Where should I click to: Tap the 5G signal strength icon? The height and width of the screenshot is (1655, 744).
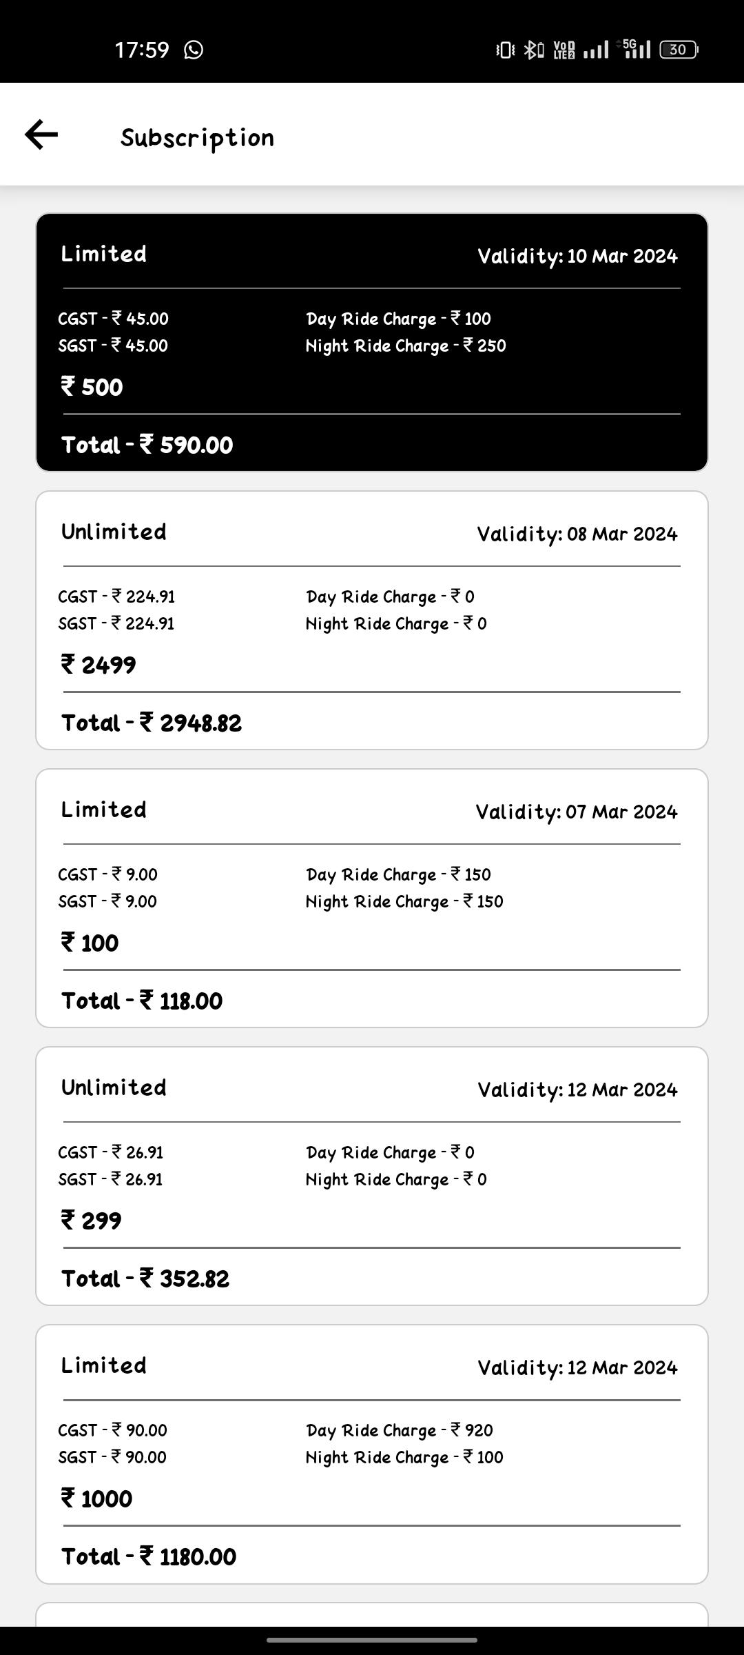tap(637, 49)
